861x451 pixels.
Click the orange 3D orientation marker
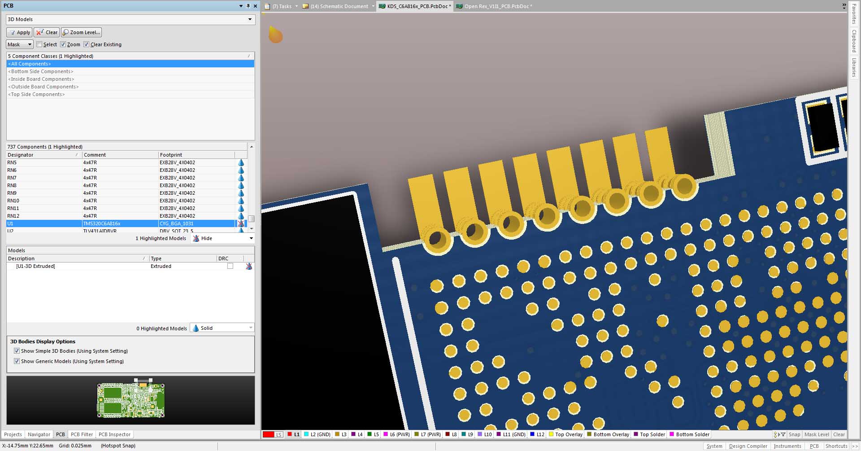coord(275,35)
